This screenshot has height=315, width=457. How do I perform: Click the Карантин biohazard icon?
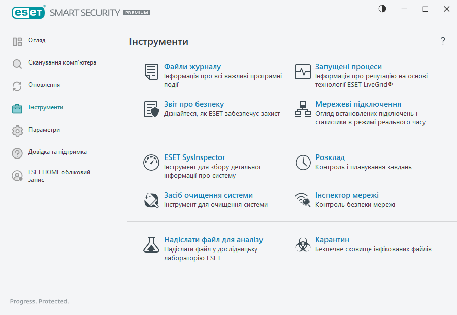click(x=303, y=245)
